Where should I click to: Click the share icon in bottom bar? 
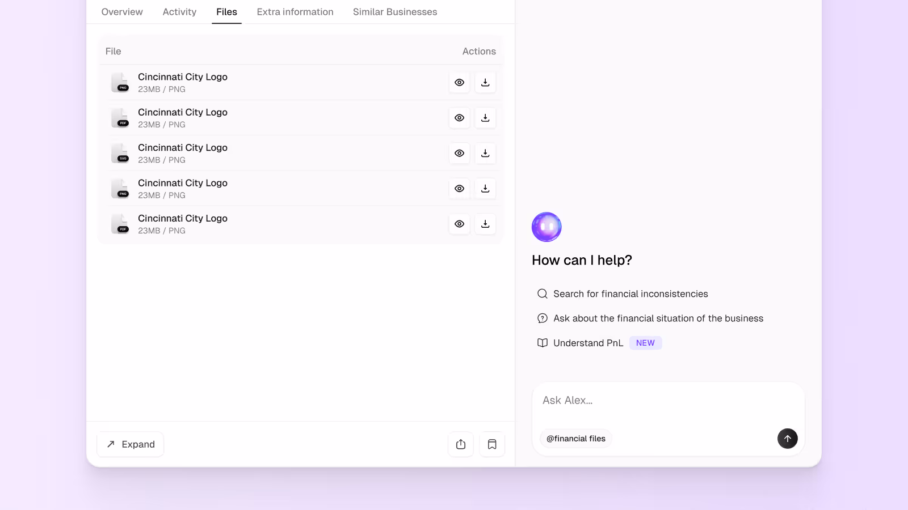(461, 444)
